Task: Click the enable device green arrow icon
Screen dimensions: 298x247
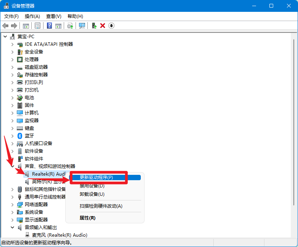Action: pyautogui.click(x=94, y=26)
